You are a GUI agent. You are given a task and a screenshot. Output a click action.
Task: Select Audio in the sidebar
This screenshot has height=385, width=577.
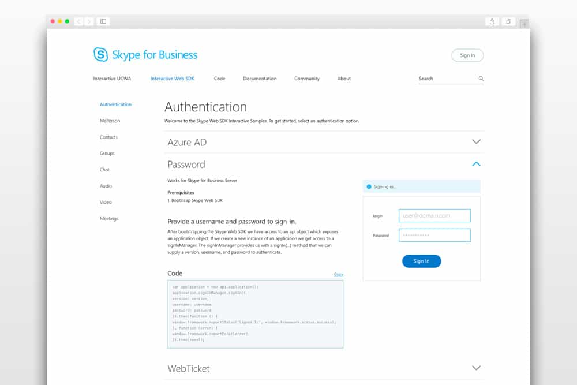coord(106,186)
